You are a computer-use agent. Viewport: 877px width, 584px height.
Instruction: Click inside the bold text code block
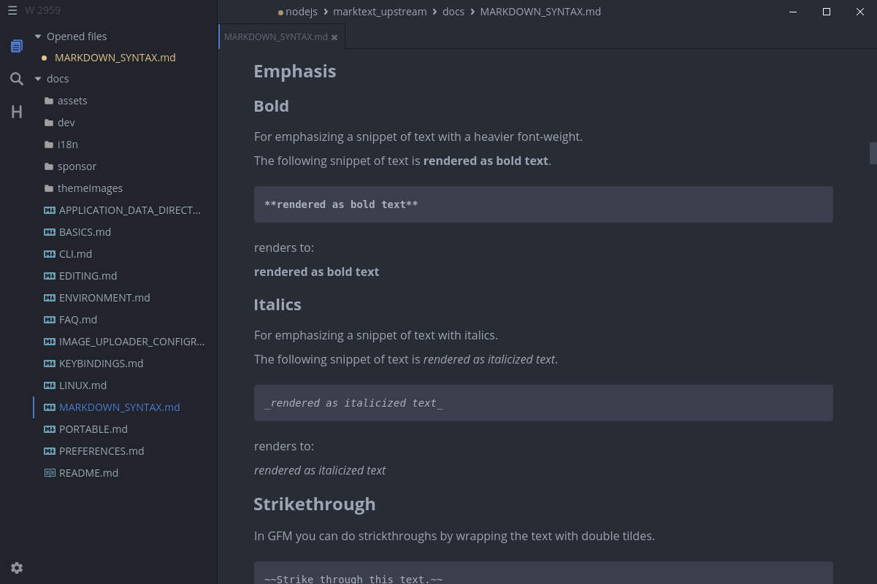point(543,204)
